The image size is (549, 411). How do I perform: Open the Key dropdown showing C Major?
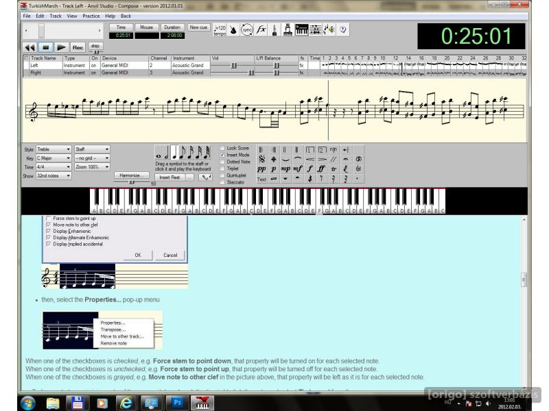tap(54, 158)
